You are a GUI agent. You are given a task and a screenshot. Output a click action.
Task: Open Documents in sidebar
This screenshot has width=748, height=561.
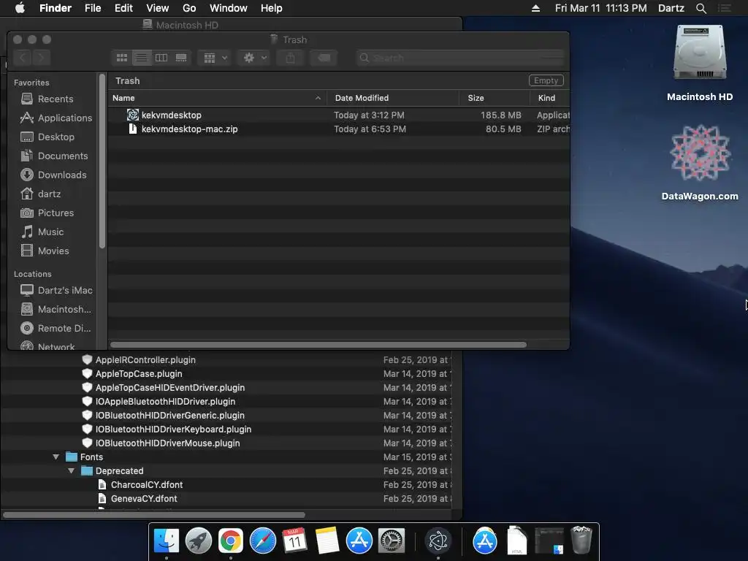(54, 156)
